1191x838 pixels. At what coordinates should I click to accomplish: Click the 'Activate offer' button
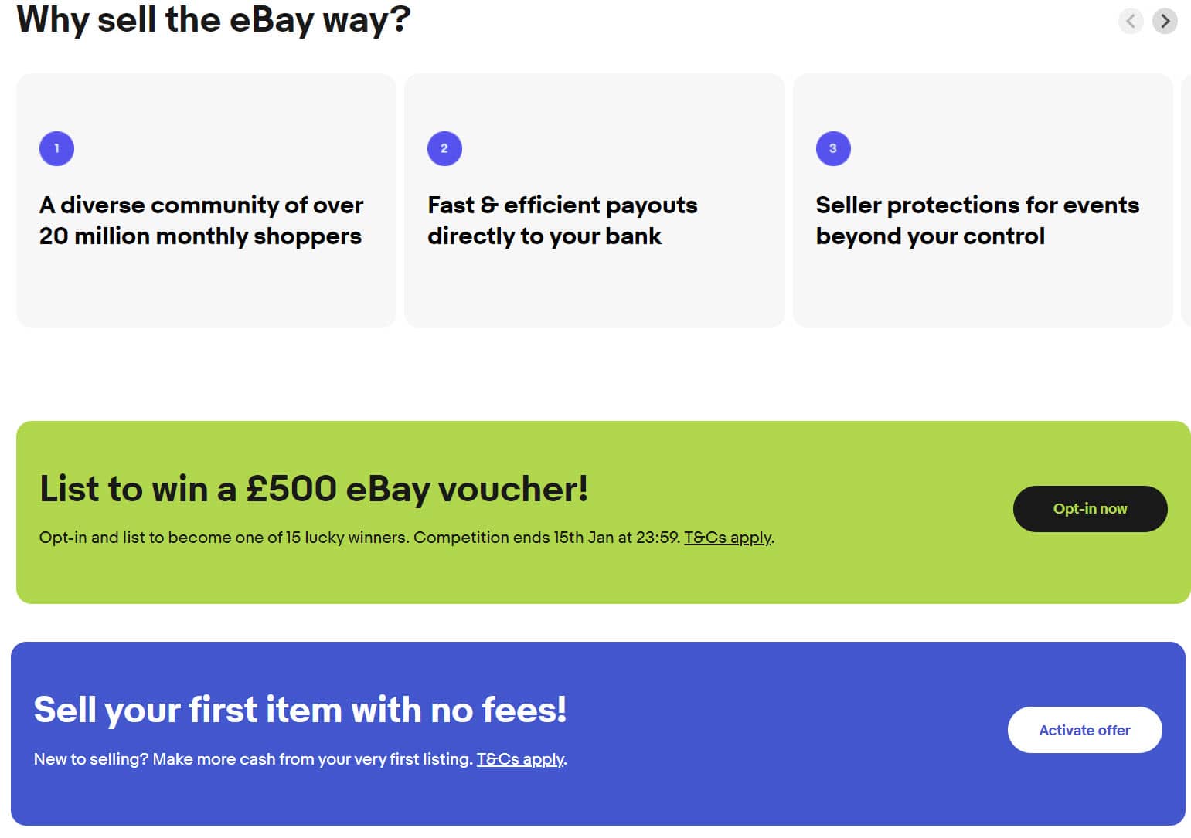(x=1084, y=730)
